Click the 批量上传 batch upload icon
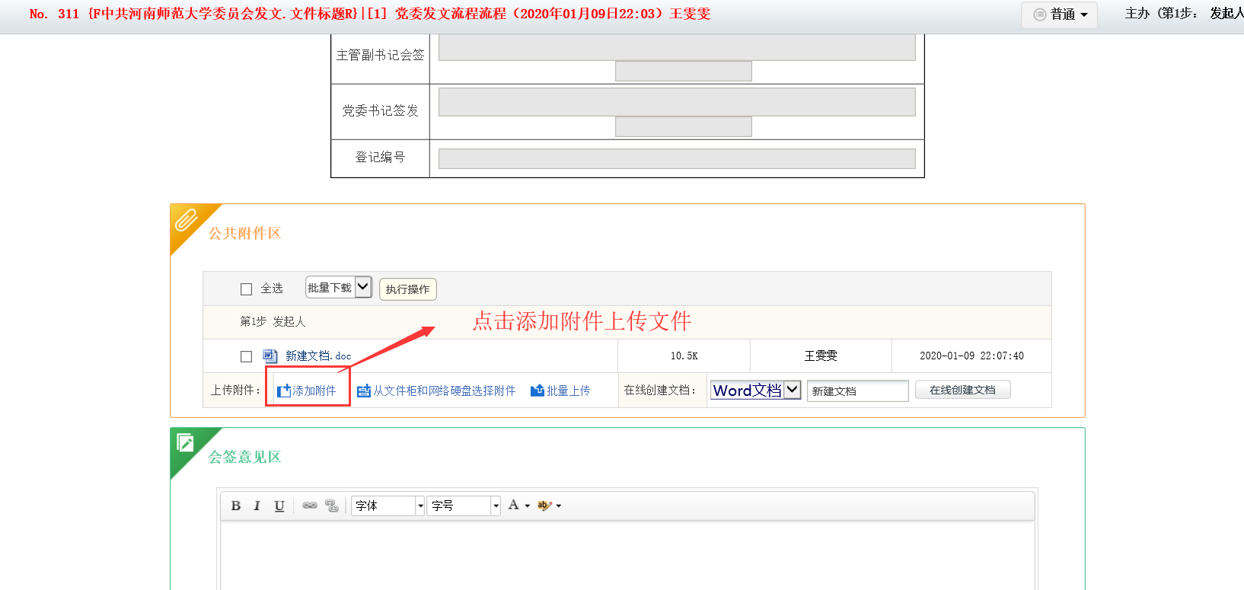 (537, 391)
